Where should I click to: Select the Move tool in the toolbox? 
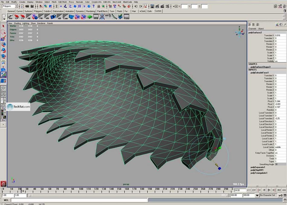tap(3, 44)
